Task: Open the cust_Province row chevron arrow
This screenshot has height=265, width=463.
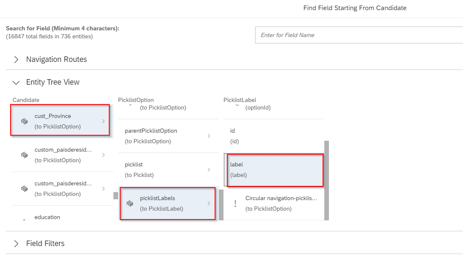Action: coord(103,121)
